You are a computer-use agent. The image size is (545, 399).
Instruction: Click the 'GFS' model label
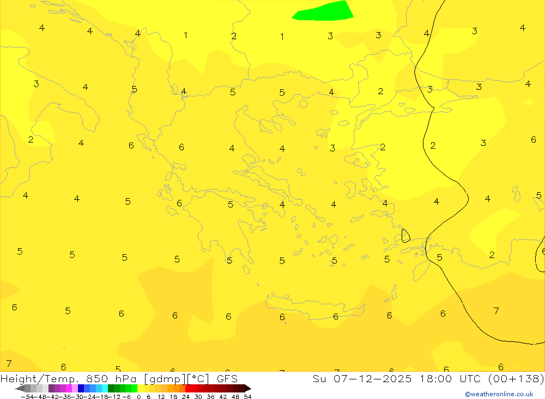tap(227, 379)
